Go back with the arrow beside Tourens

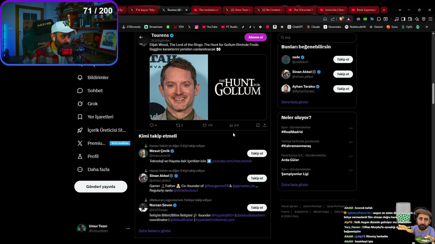(x=141, y=37)
